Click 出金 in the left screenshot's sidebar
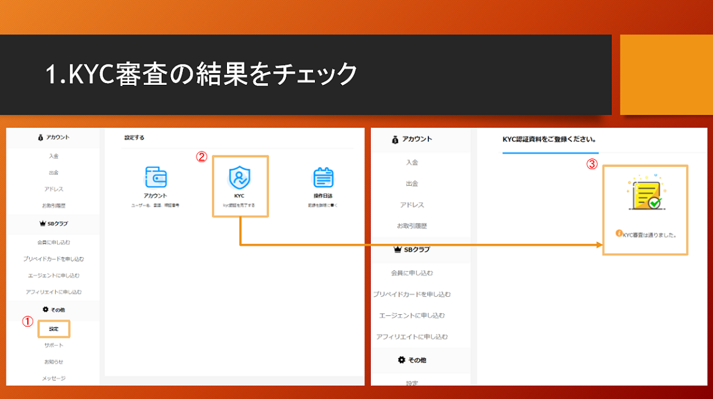This screenshot has width=713, height=399. [54, 172]
